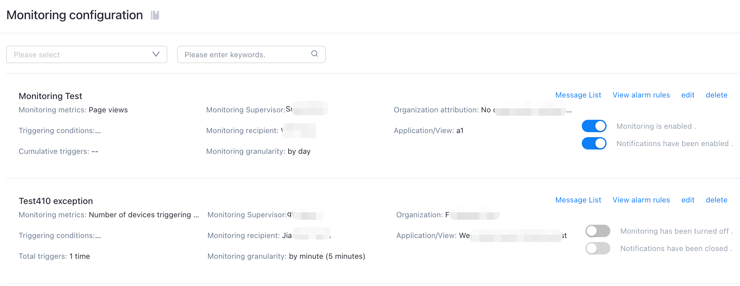Open the Please select filter box

click(87, 54)
